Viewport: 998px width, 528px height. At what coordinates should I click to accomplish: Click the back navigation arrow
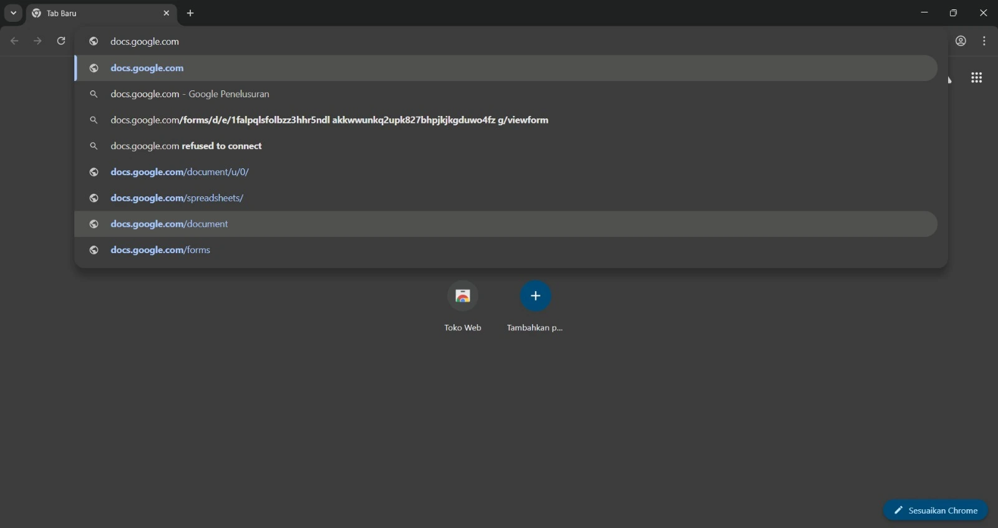pos(14,41)
